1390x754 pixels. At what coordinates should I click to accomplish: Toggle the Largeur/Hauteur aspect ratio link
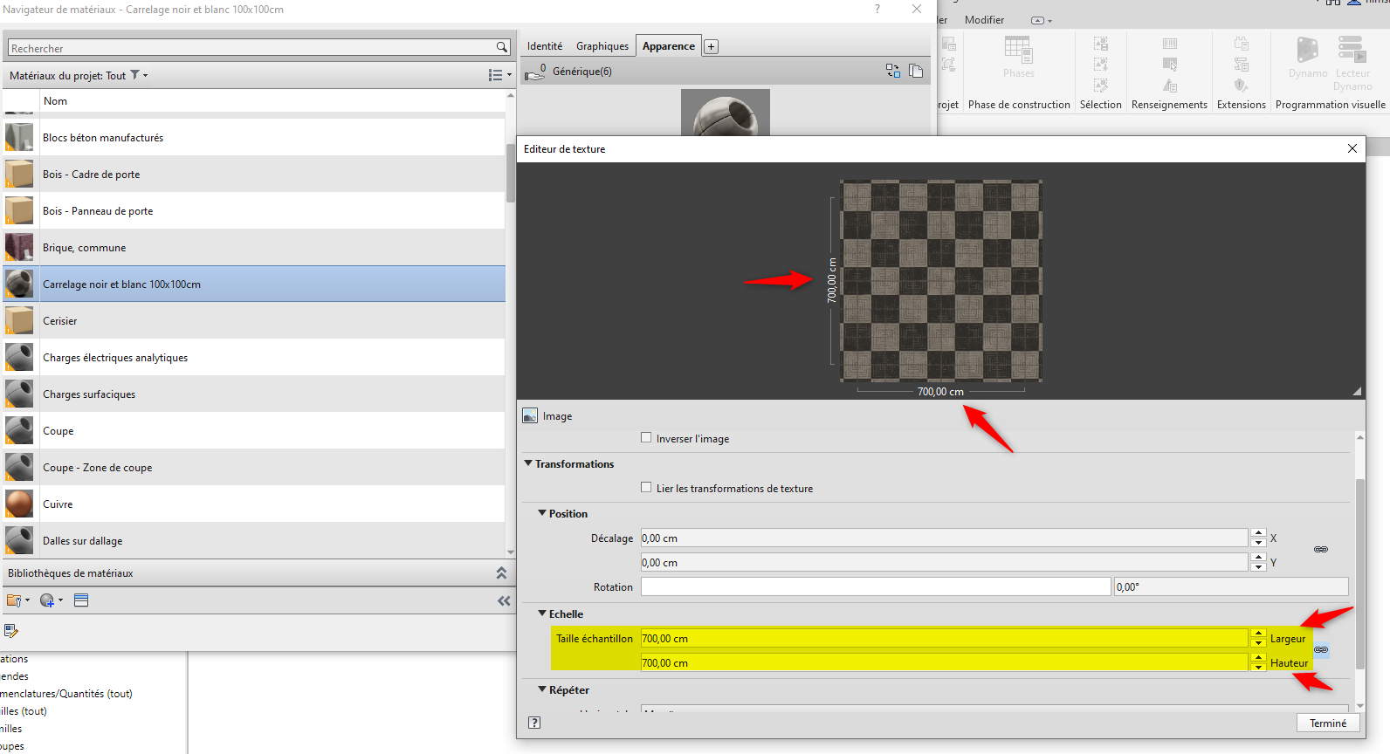pos(1321,650)
